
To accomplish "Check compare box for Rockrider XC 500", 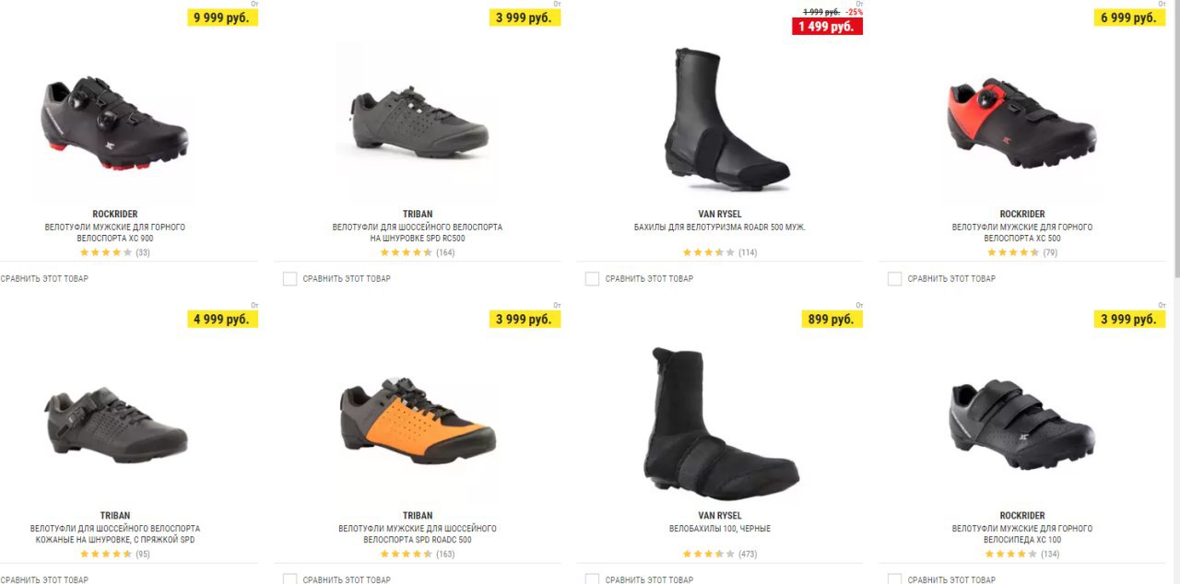I will [894, 278].
